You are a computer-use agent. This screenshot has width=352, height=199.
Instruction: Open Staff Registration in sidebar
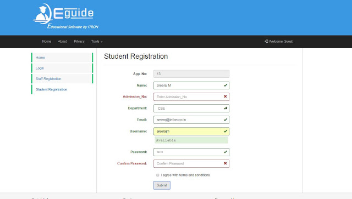(x=62, y=78)
